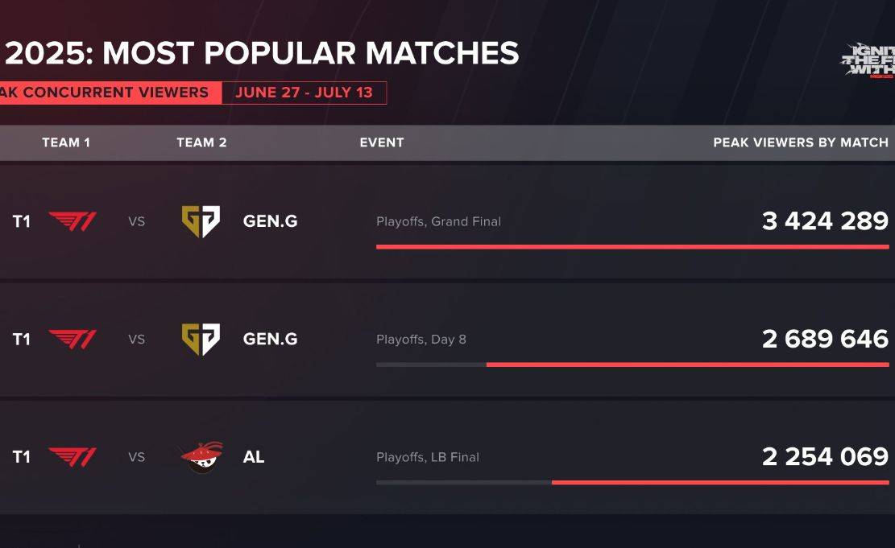Click the Team 2 column header
This screenshot has height=548, width=895.
pyautogui.click(x=201, y=142)
